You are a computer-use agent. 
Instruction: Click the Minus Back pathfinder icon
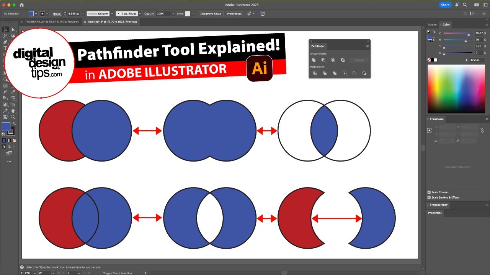tap(364, 73)
